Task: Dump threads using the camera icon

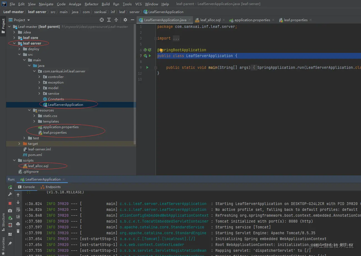Action: point(10,211)
